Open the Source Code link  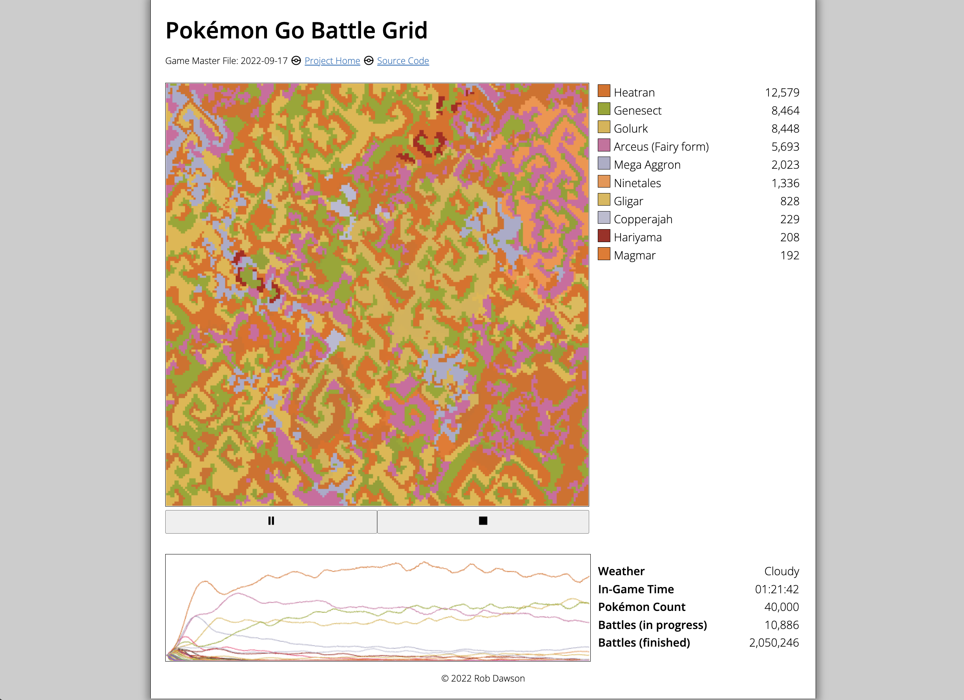pyautogui.click(x=402, y=61)
